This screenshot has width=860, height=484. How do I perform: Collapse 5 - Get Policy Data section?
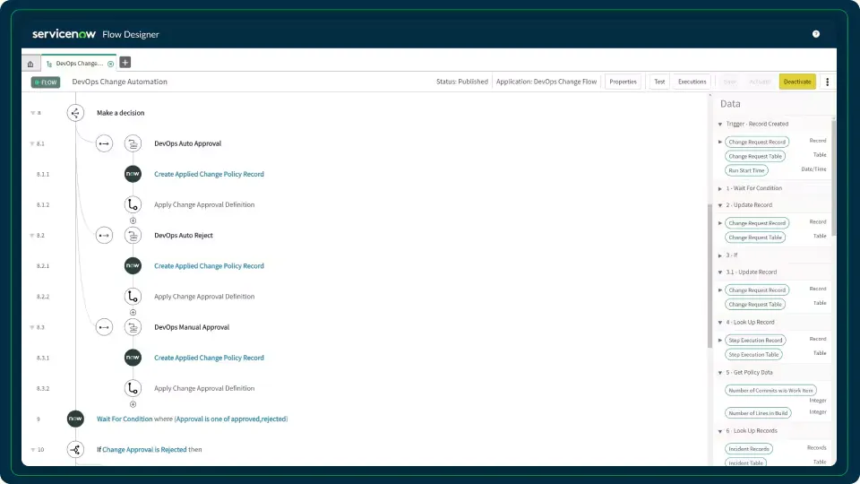[x=720, y=373]
